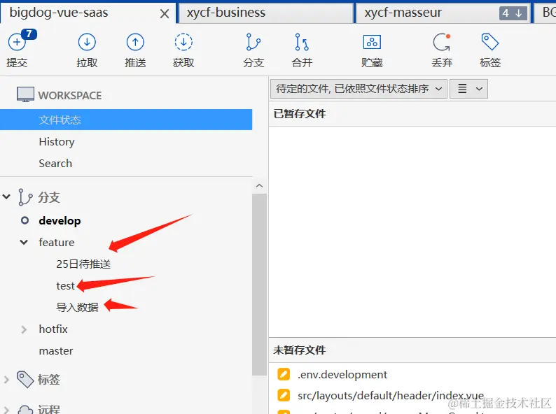The height and width of the screenshot is (414, 556).
Task: Collapse the 分支 section chevron
Action: 6,197
